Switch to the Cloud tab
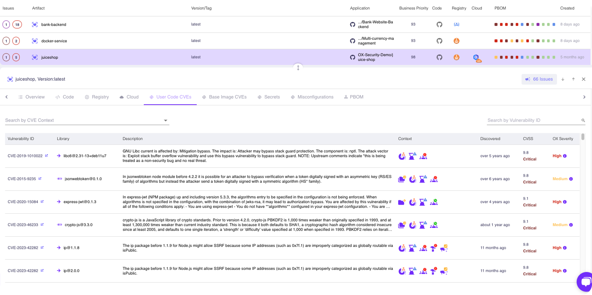 (x=129, y=97)
